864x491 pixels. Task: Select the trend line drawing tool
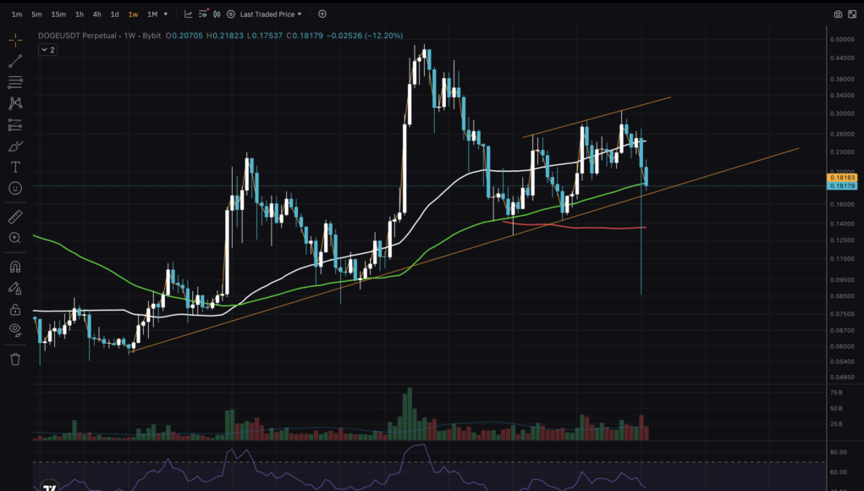click(15, 61)
